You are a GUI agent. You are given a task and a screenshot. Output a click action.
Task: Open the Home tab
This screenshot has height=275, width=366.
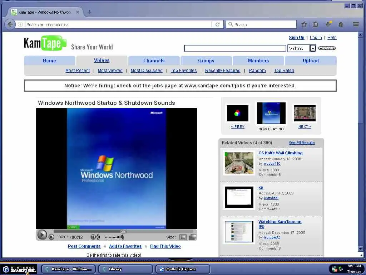[49, 61]
